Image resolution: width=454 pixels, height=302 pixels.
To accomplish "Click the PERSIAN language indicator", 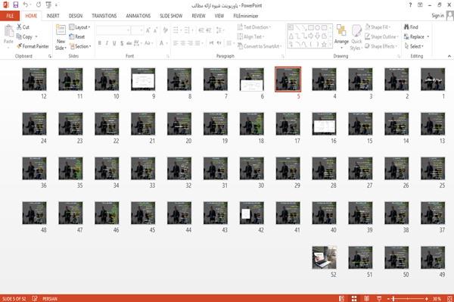I will (x=50, y=298).
